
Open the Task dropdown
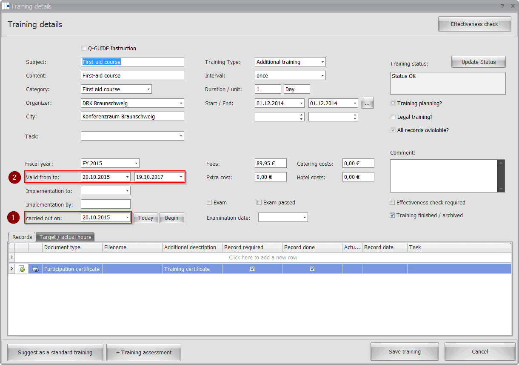pyautogui.click(x=181, y=136)
